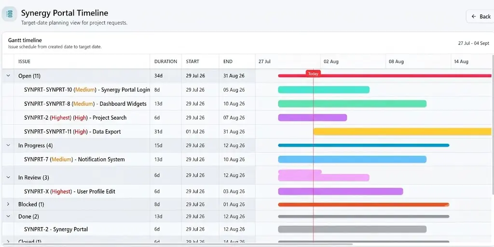Select the Today marker on the timeline
Image resolution: width=494 pixels, height=247 pixels.
(x=313, y=73)
